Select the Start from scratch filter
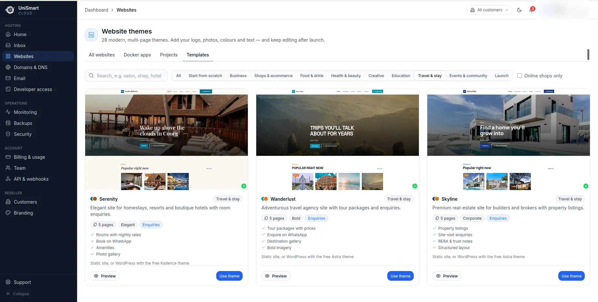This screenshot has width=598, height=302. 205,75
